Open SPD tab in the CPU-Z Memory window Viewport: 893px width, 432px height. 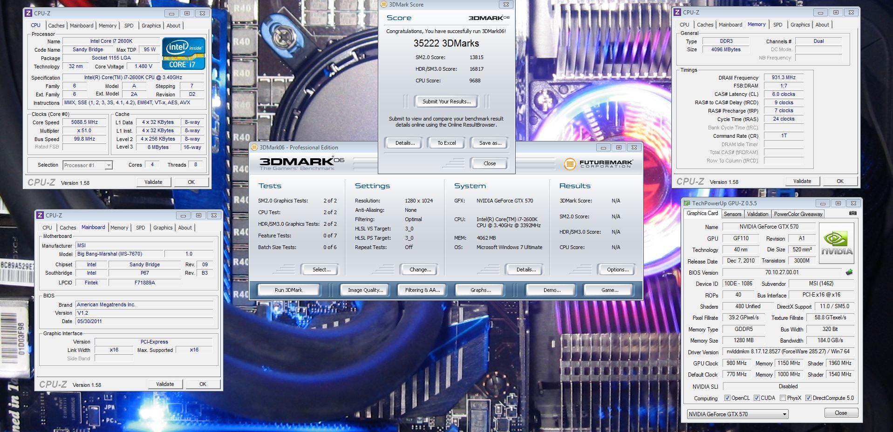pyautogui.click(x=777, y=25)
